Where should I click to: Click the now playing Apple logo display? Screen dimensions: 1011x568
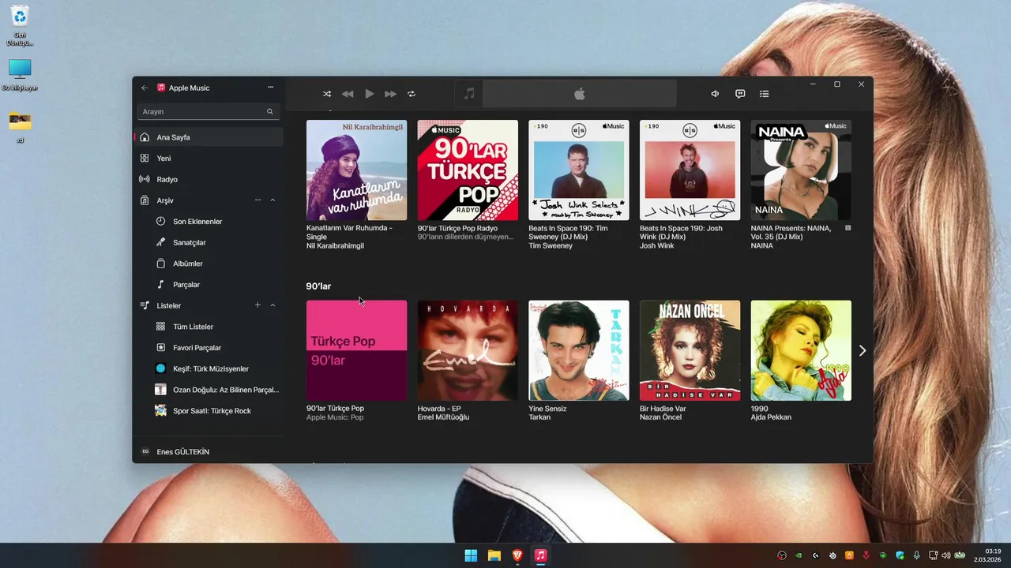(580, 94)
